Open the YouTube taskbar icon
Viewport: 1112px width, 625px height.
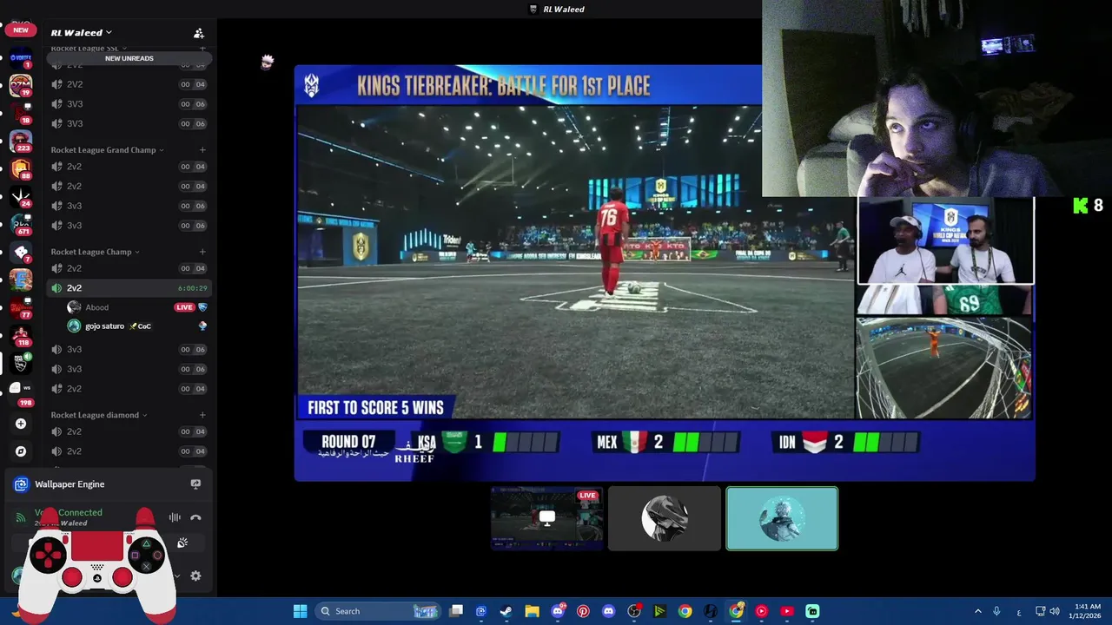point(787,611)
